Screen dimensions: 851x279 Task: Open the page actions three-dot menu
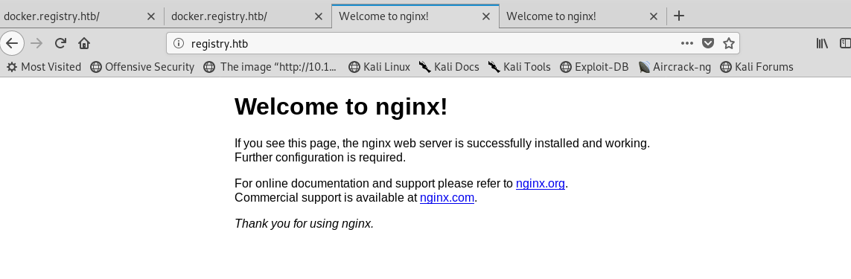(x=686, y=43)
